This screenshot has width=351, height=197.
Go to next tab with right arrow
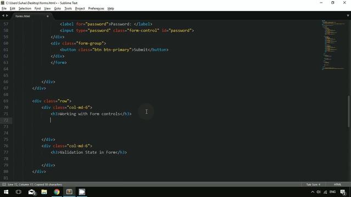7,16
